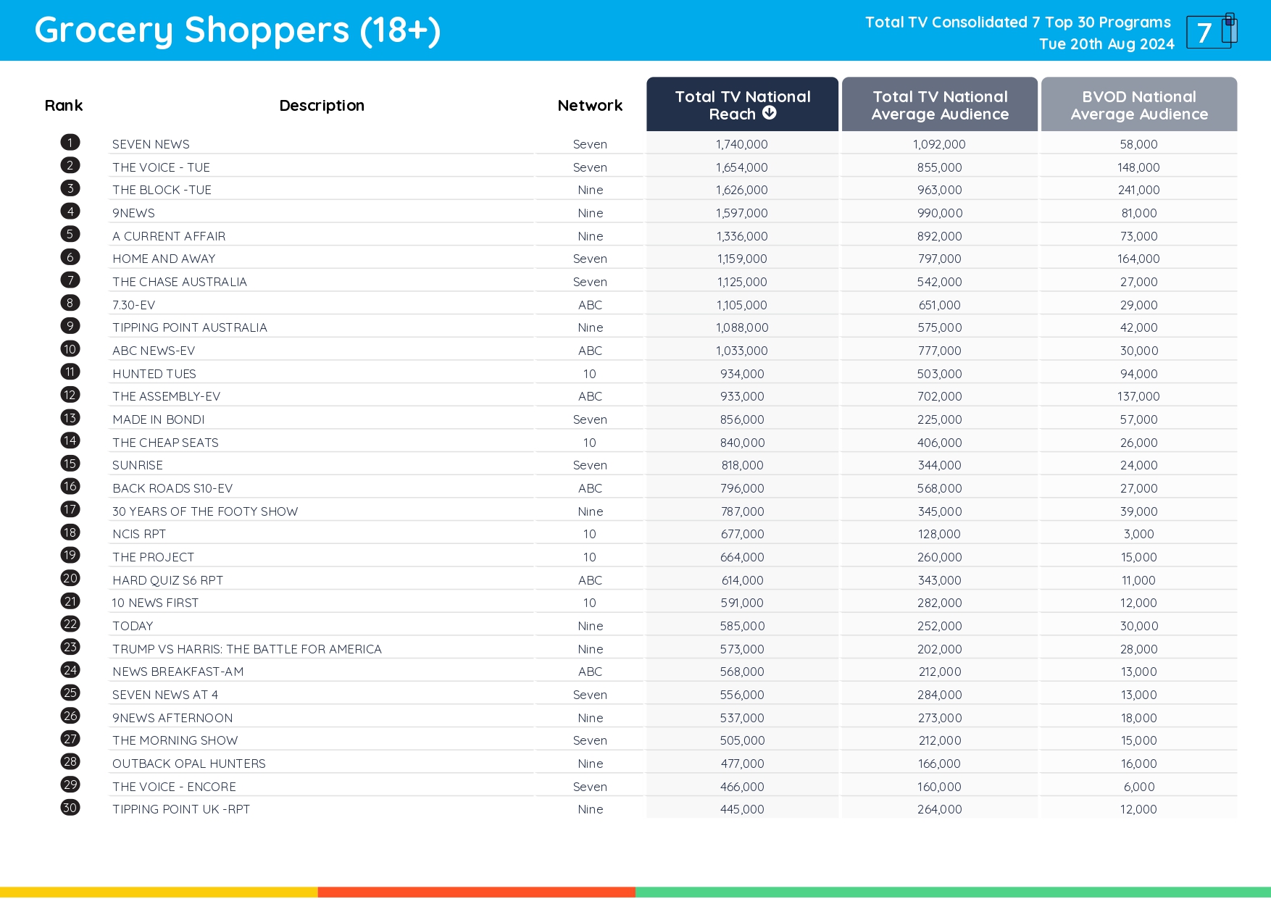Select rank badge 22 next to TODAY
1271x899 pixels.
point(70,624)
